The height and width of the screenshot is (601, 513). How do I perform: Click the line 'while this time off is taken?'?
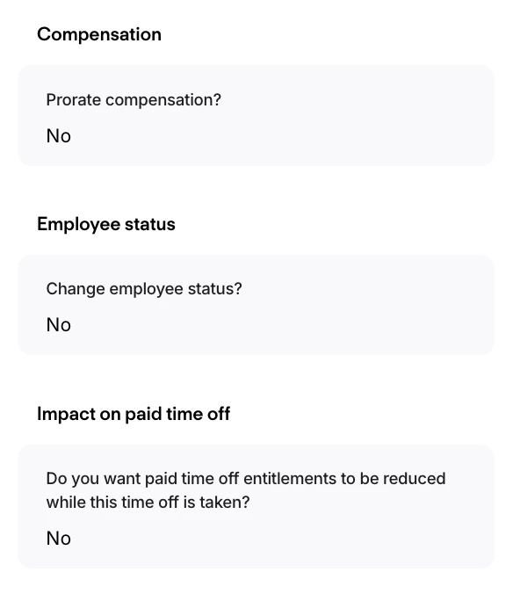click(148, 503)
